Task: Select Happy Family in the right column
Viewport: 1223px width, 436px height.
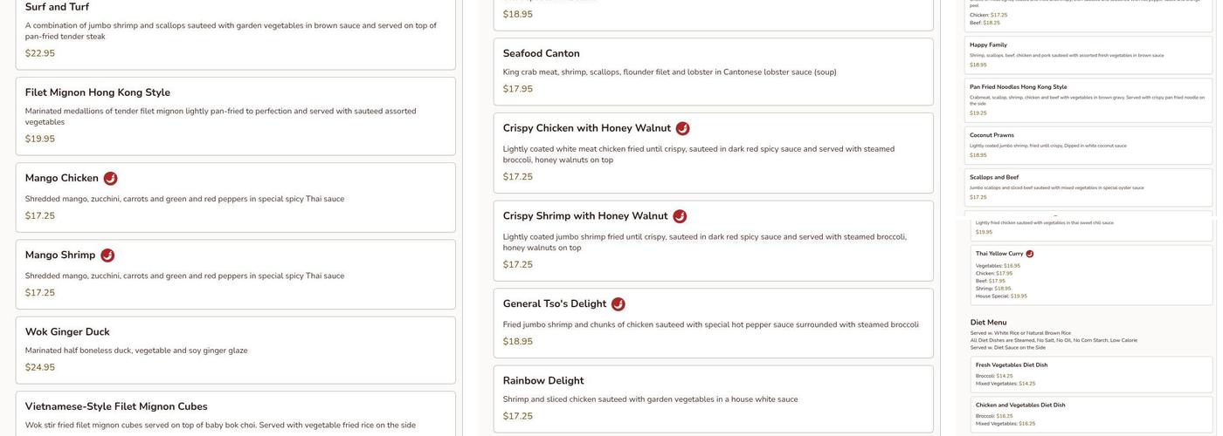Action: coord(988,45)
